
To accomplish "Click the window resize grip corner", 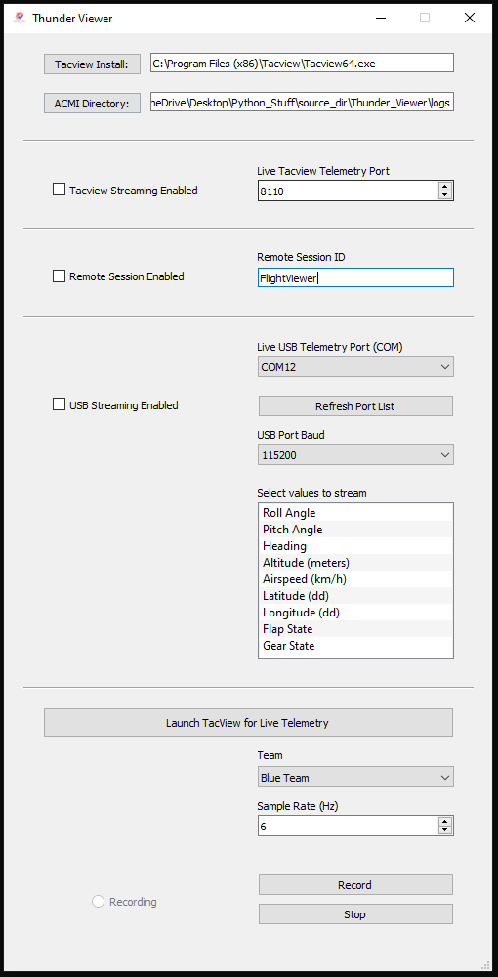I will point(485,965).
